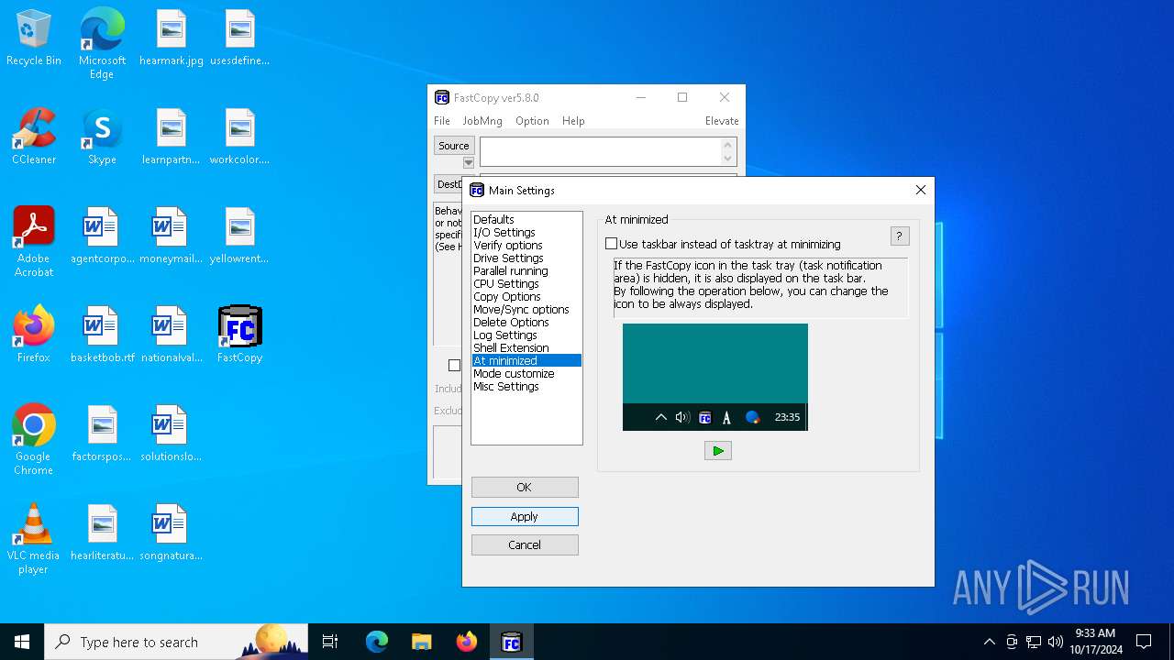Open Microsoft Edge desktop shortcut
Image resolution: width=1174 pixels, height=660 pixels.
[x=102, y=44]
